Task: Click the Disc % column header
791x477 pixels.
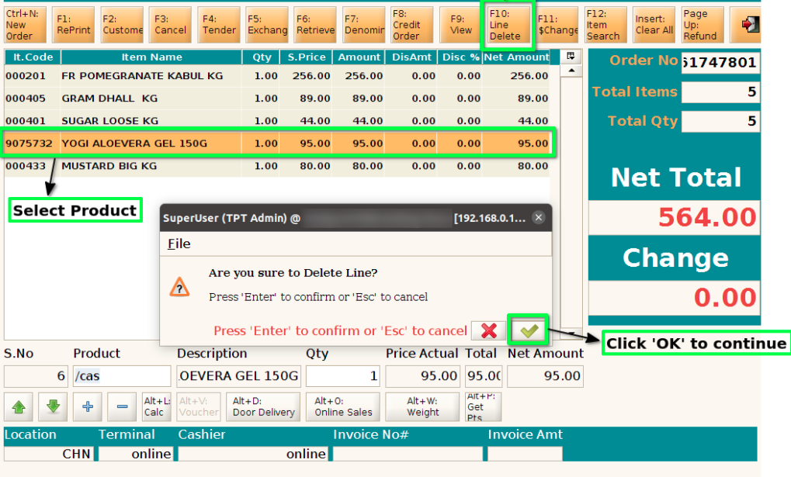Action: [460, 57]
